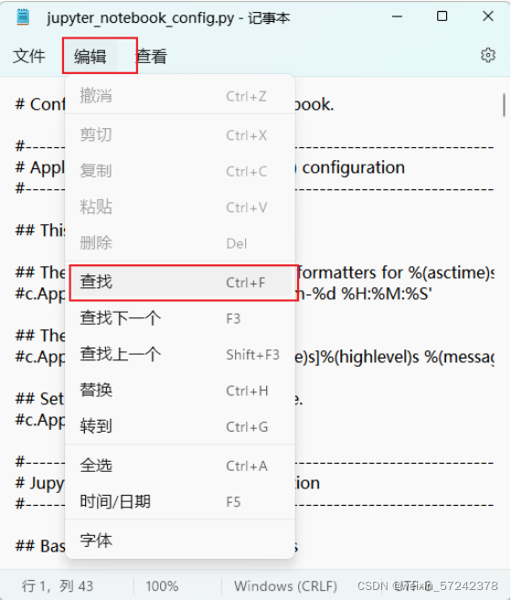Screen dimensions: 512x600
Task: Open the 查看 menu
Action: coord(152,57)
